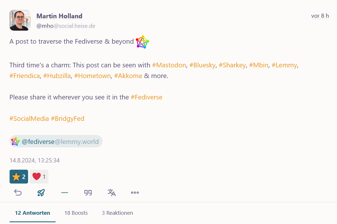The width and height of the screenshot is (337, 224).
Task: Toggle the star reaction with count 2
Action: coord(19,177)
